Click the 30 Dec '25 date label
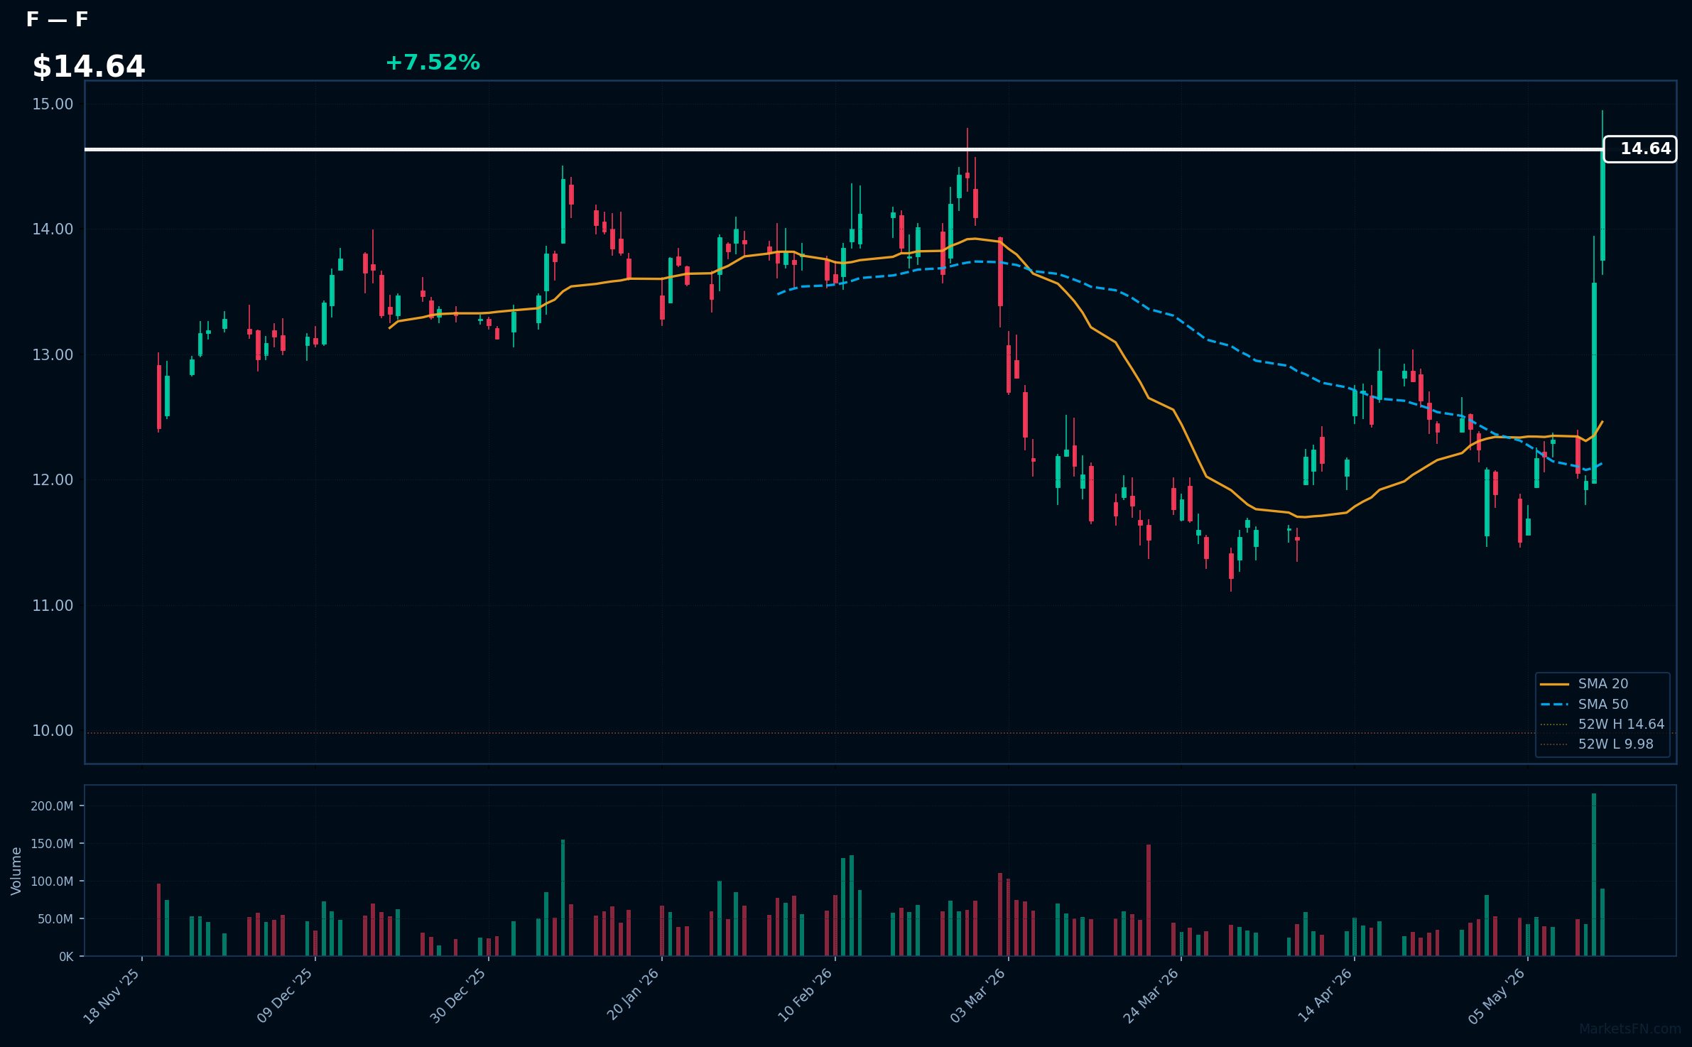 click(x=458, y=996)
